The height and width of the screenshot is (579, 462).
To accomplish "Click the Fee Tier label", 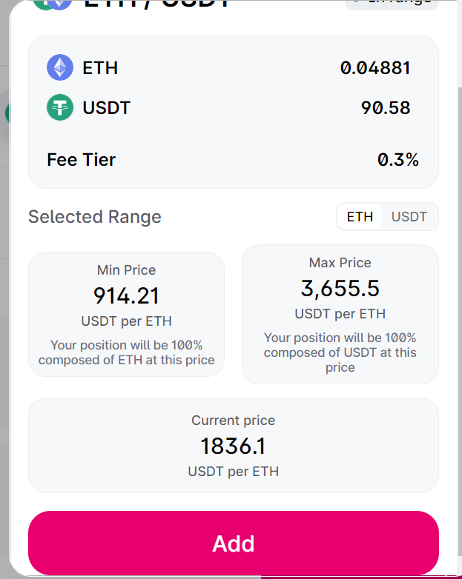I will point(82,159).
